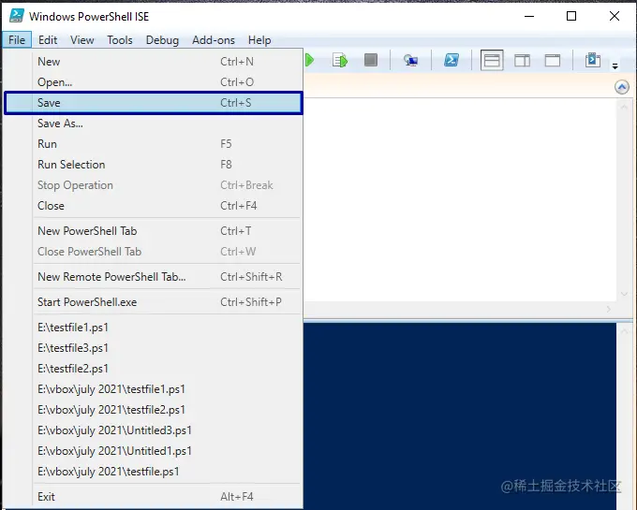
Task: Open the toolbar overflow options arrow
Action: coord(615,66)
